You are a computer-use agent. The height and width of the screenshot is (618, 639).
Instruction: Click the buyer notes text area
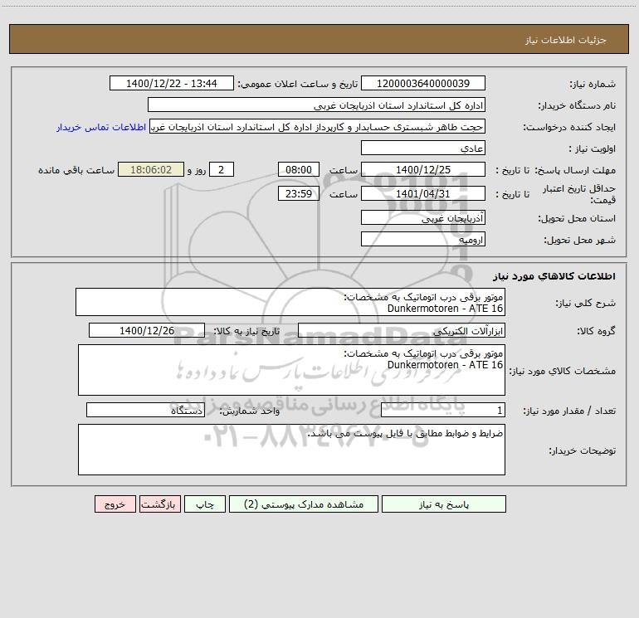tap(291, 450)
